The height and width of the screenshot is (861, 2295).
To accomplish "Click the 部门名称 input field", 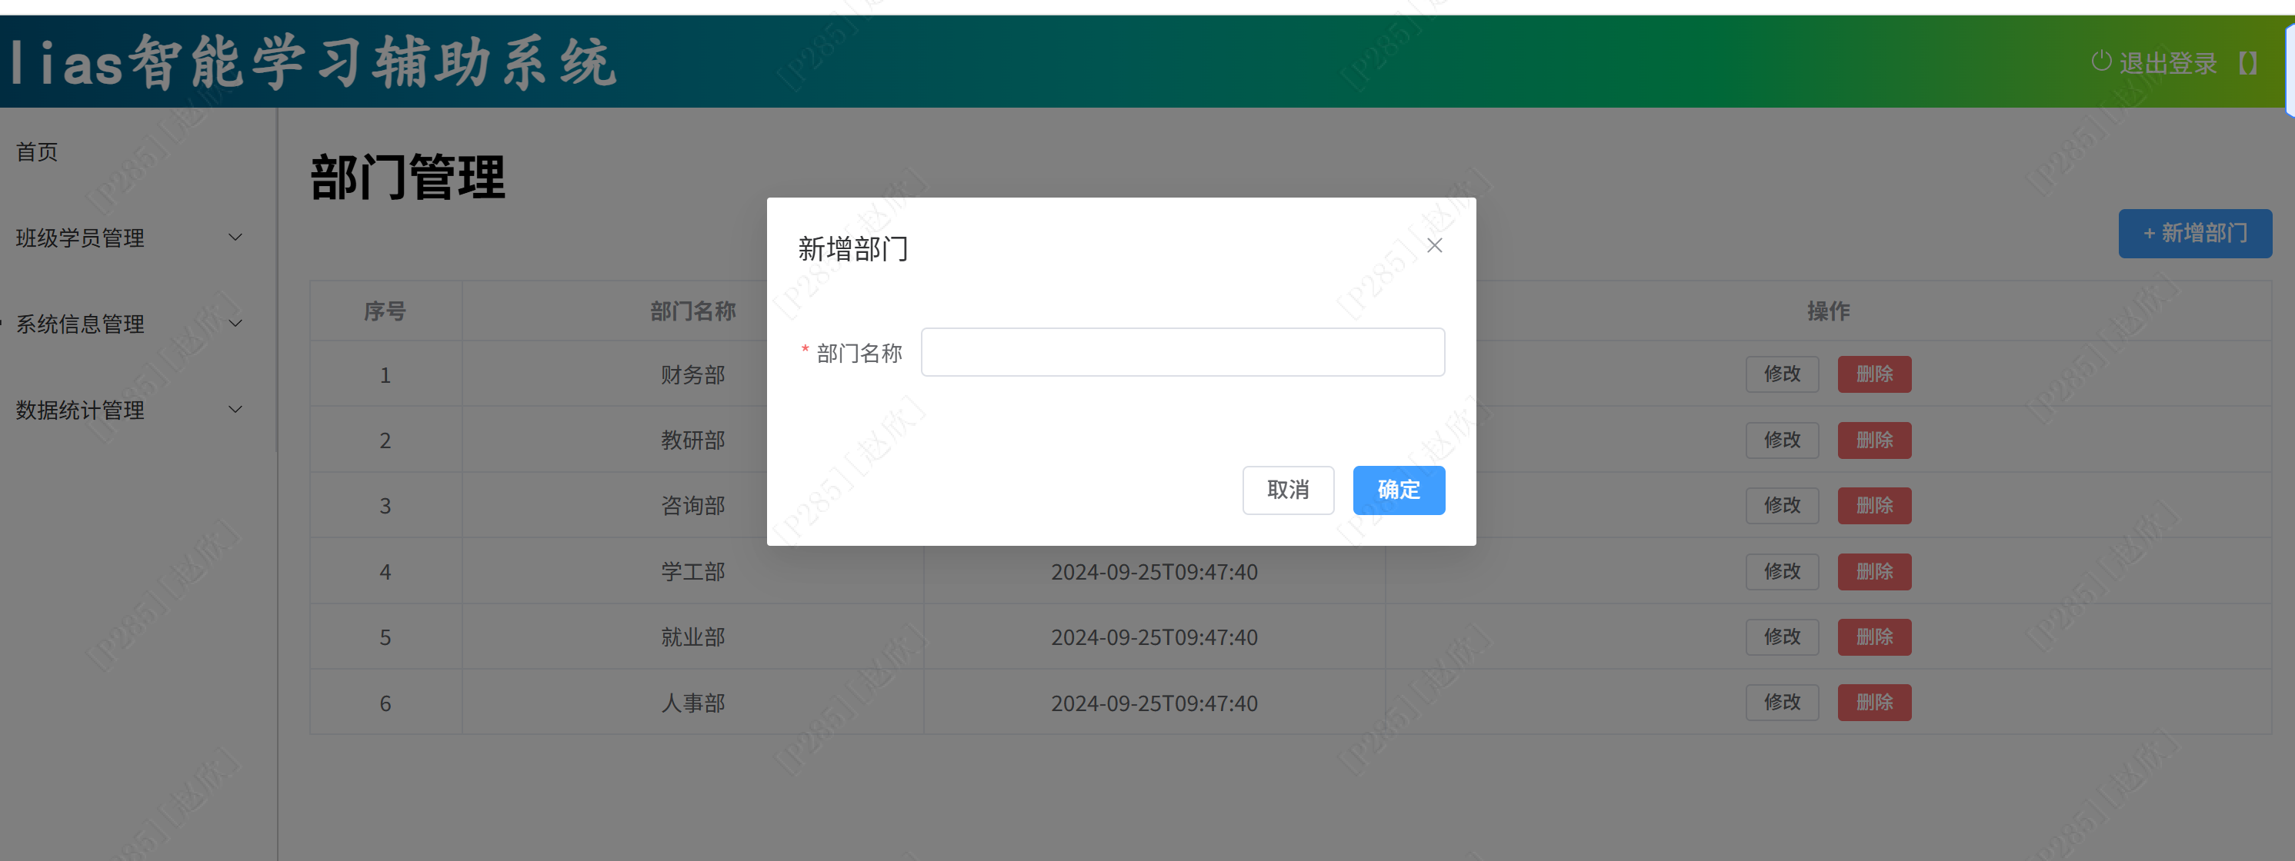I will click(x=1183, y=353).
